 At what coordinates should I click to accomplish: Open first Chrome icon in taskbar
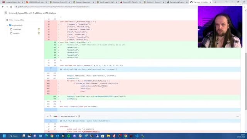(52, 136)
